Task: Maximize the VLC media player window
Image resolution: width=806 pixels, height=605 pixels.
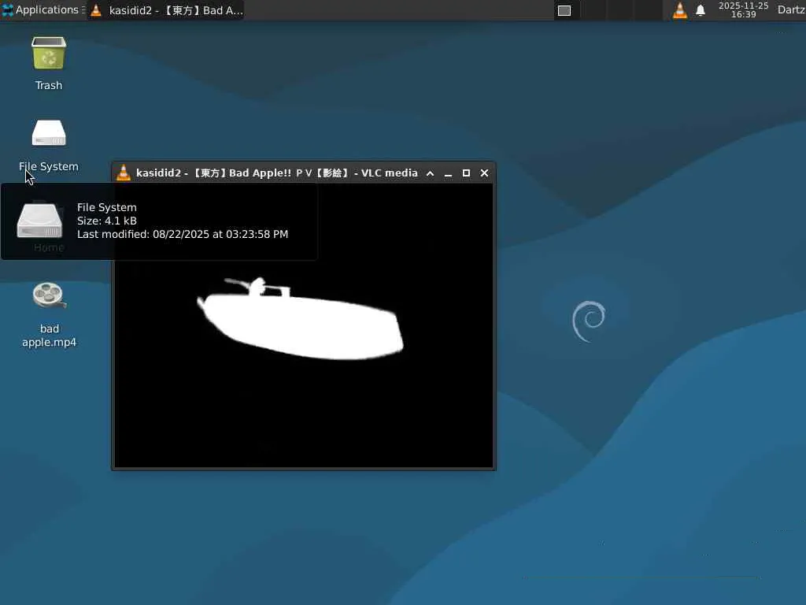Action: (466, 173)
